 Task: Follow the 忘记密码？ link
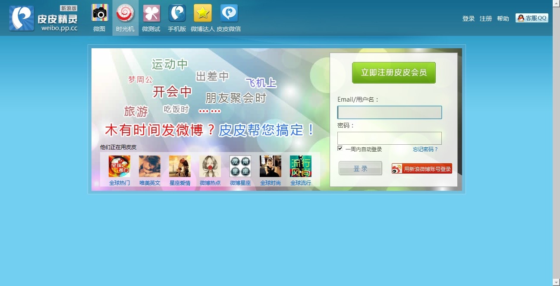tap(425, 149)
